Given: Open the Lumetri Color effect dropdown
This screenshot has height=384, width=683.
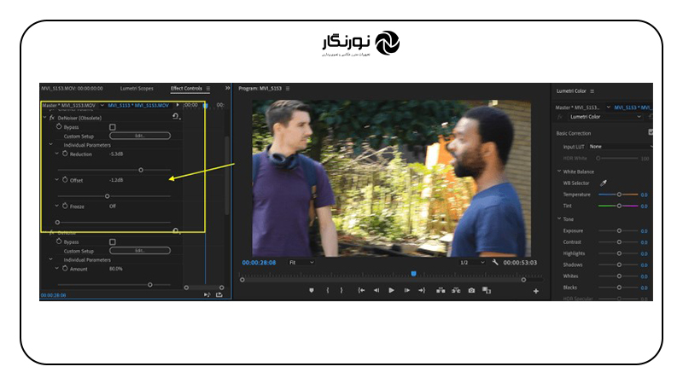Looking at the screenshot, I should (x=605, y=117).
